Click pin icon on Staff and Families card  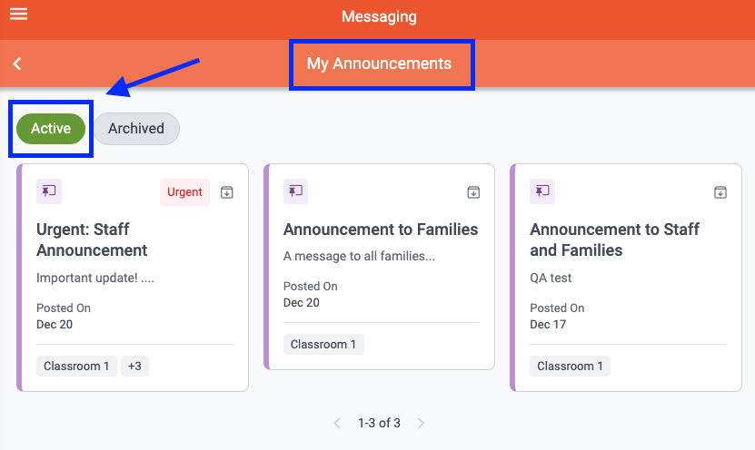click(x=542, y=191)
